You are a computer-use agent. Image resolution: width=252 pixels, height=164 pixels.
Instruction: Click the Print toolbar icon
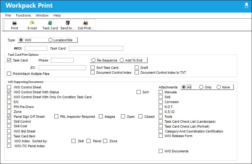[14, 25]
